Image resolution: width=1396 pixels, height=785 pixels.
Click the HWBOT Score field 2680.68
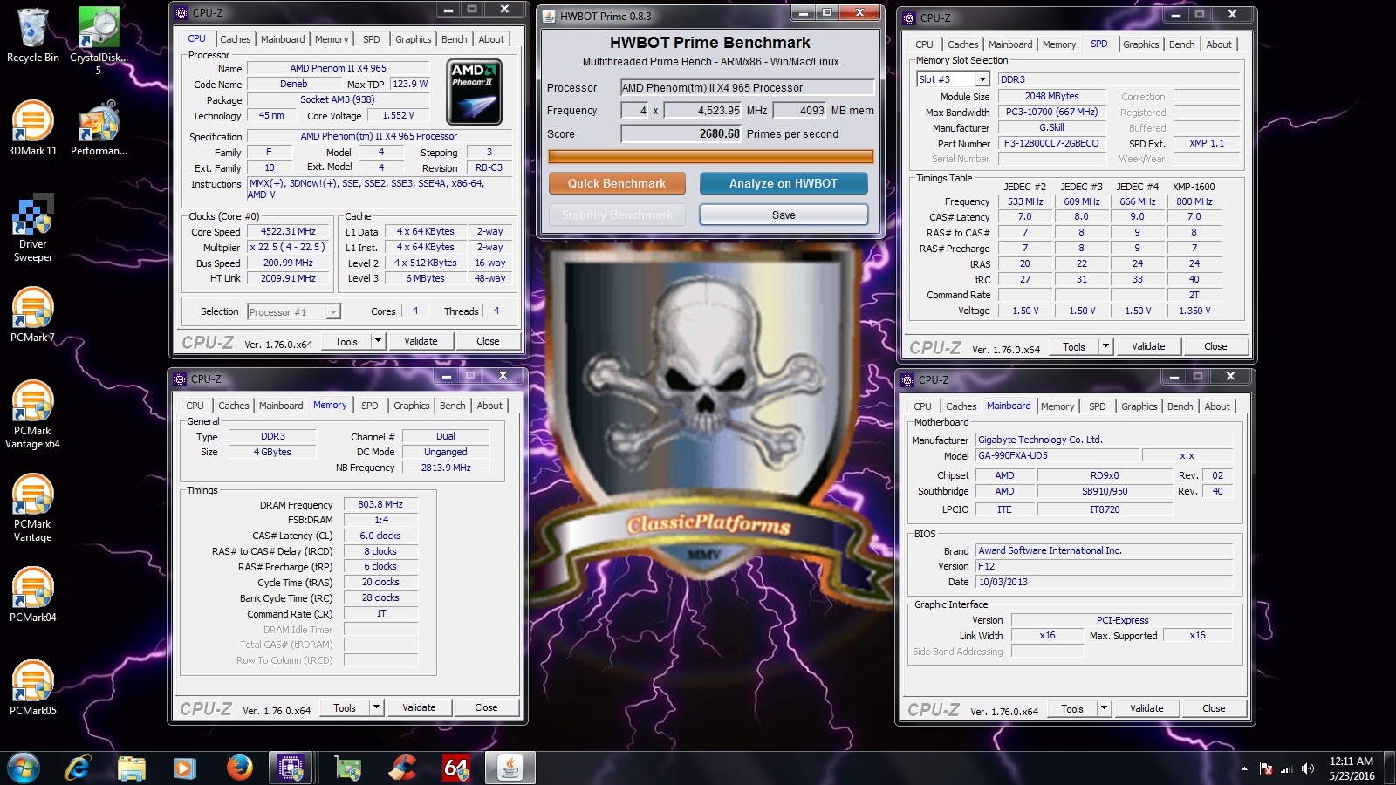coord(681,133)
